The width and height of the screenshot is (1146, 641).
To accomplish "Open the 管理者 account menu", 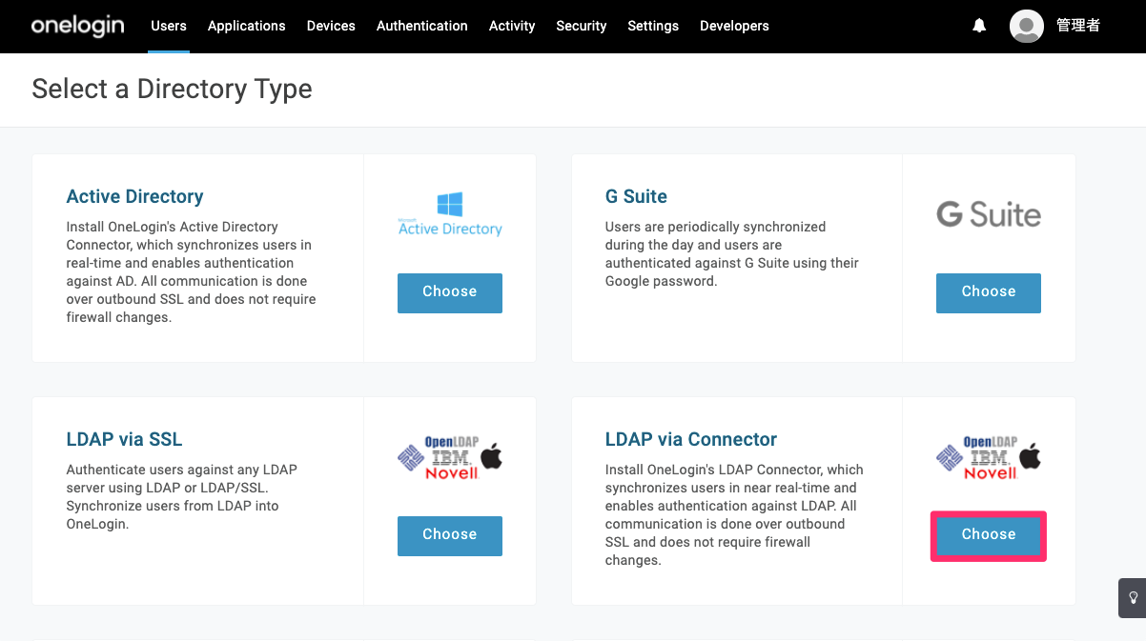I will [x=1078, y=26].
